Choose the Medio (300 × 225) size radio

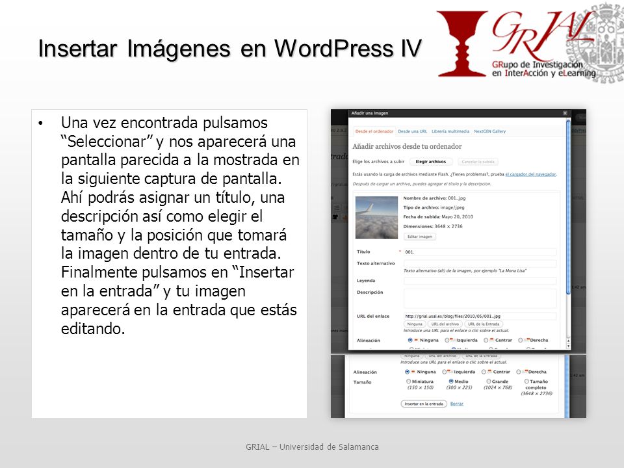click(x=451, y=382)
